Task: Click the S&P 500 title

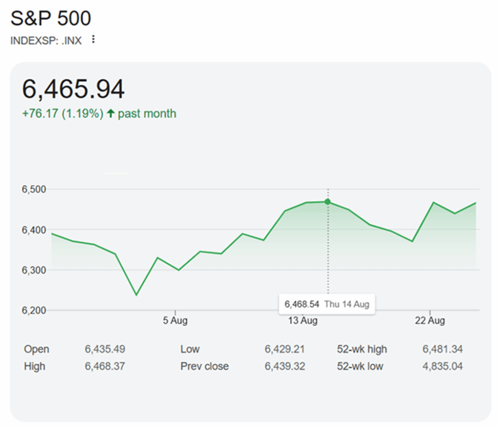Action: (51, 18)
